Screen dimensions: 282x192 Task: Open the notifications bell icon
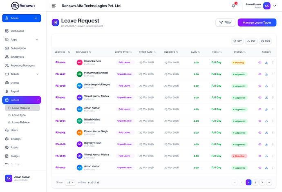[233, 6]
